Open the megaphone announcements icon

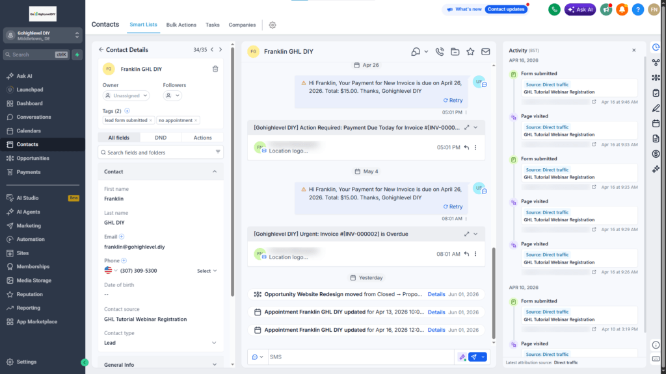coord(606,9)
